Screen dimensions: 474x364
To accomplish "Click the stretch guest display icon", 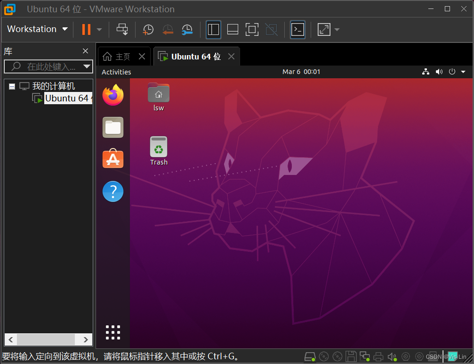I will click(324, 29).
